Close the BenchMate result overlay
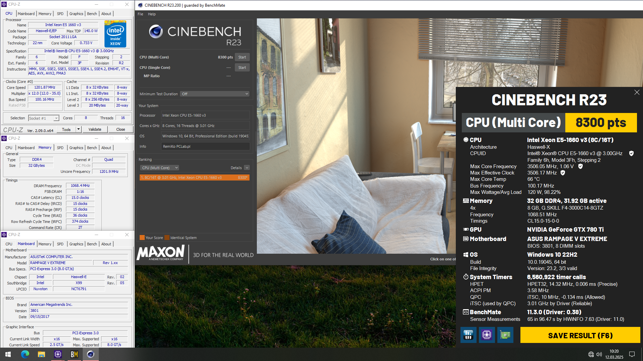The height and width of the screenshot is (361, 643). [637, 92]
